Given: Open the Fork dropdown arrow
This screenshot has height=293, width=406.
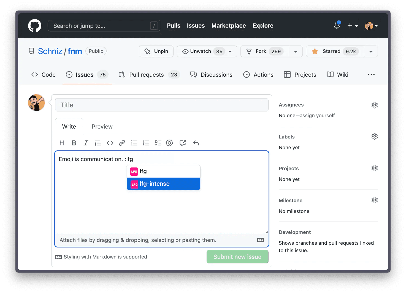Looking at the screenshot, I should point(296,52).
